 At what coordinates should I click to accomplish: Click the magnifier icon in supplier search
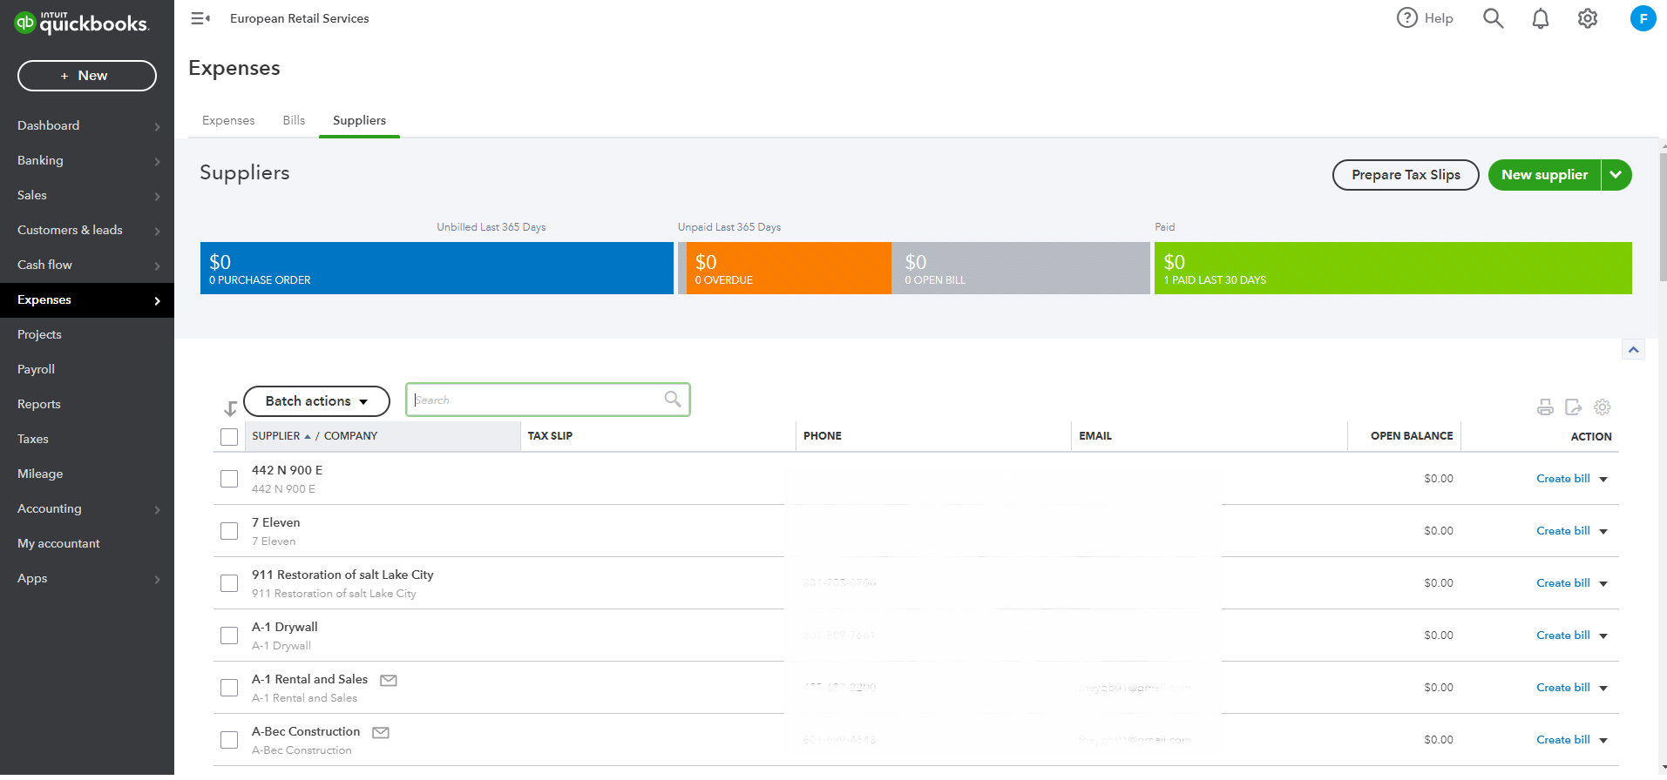pos(673,399)
